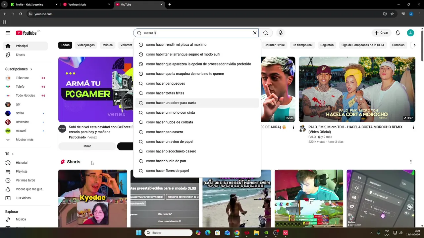Choose suggestion 'como hacer rendir mi placa al maximo'
Viewport: 424px width, 238px height.
click(197, 45)
